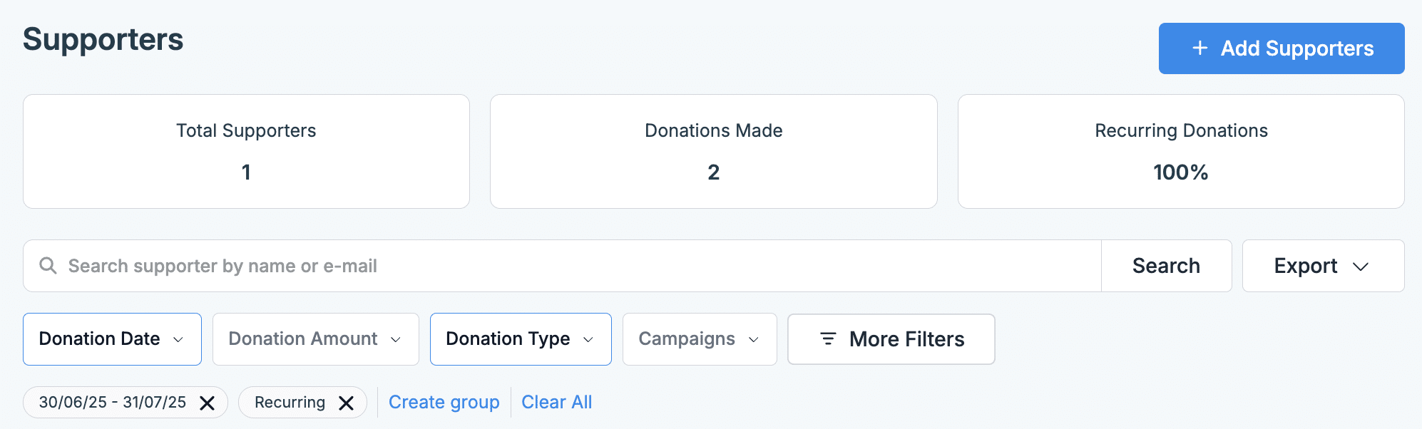Click the filter icon on More Filters
This screenshot has height=429, width=1422.
point(827,339)
